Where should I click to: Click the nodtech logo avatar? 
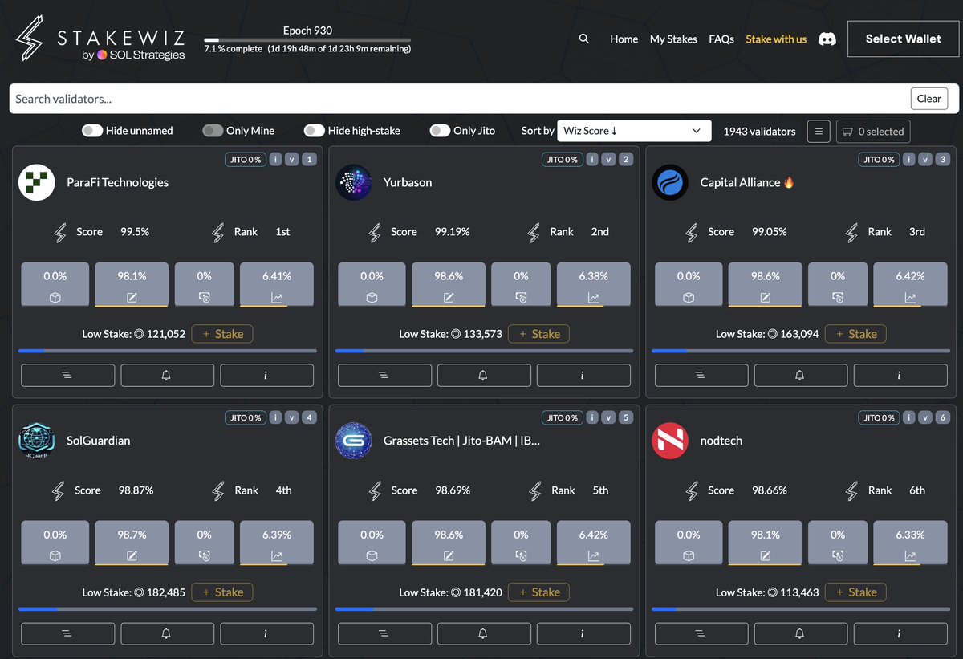point(670,441)
